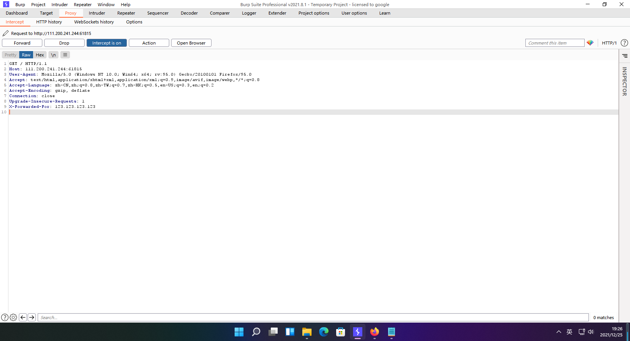Open the Repeater menu in menu bar
This screenshot has height=341, width=630.
tap(83, 5)
